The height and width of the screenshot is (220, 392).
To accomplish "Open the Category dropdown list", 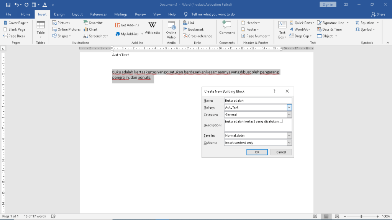I will point(289,115).
